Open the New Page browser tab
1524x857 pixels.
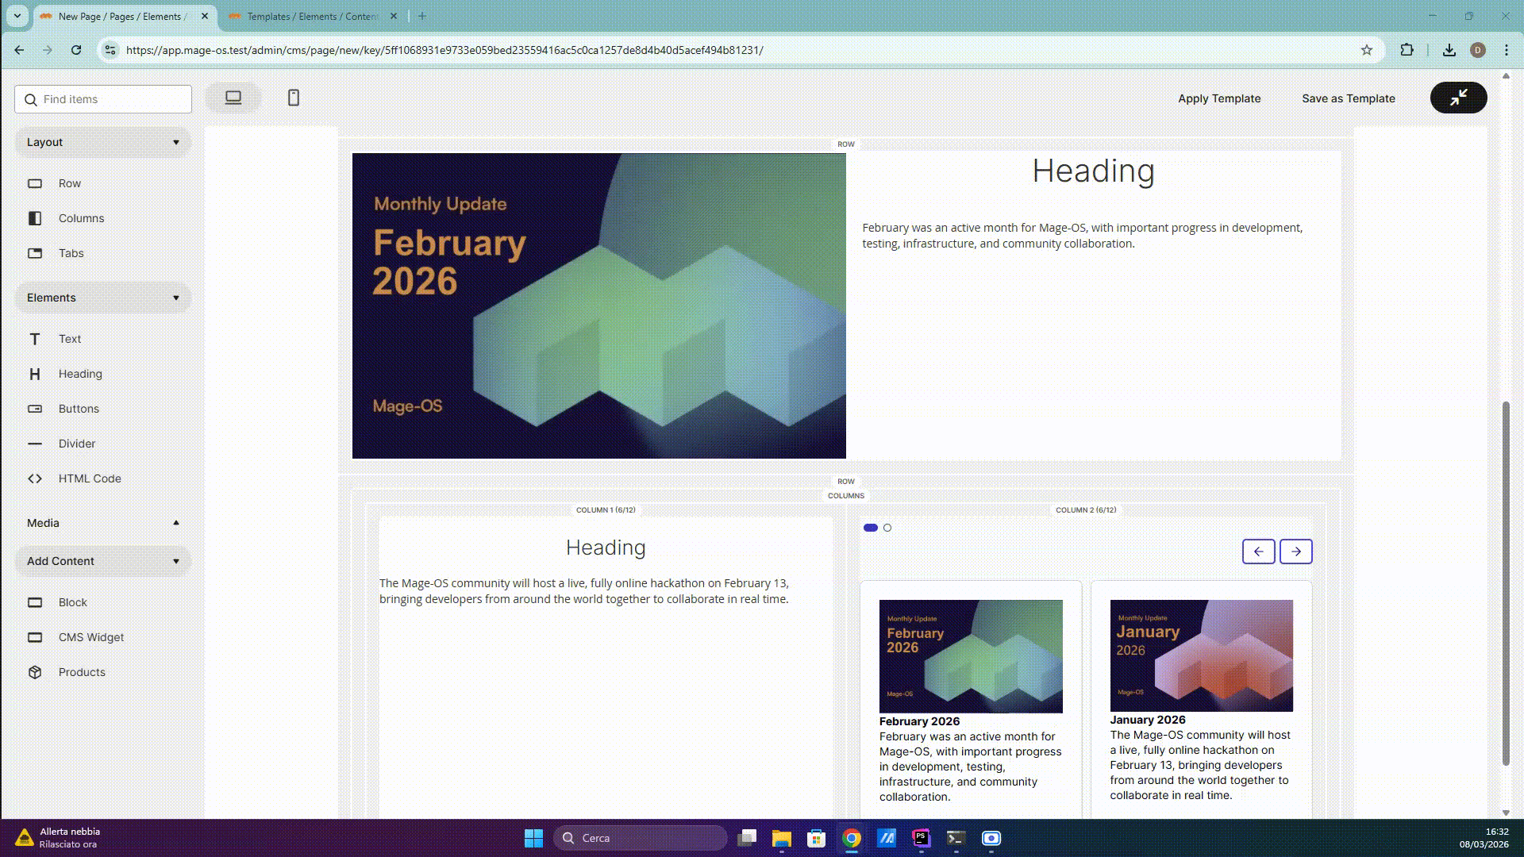click(119, 16)
